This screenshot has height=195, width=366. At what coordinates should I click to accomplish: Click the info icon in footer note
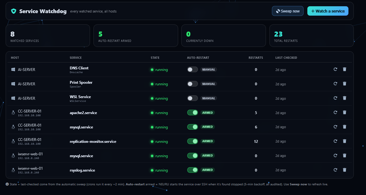click(7, 184)
